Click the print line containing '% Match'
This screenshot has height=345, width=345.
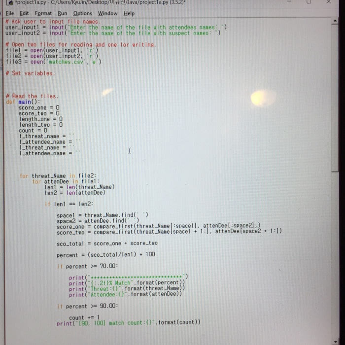click(127, 283)
